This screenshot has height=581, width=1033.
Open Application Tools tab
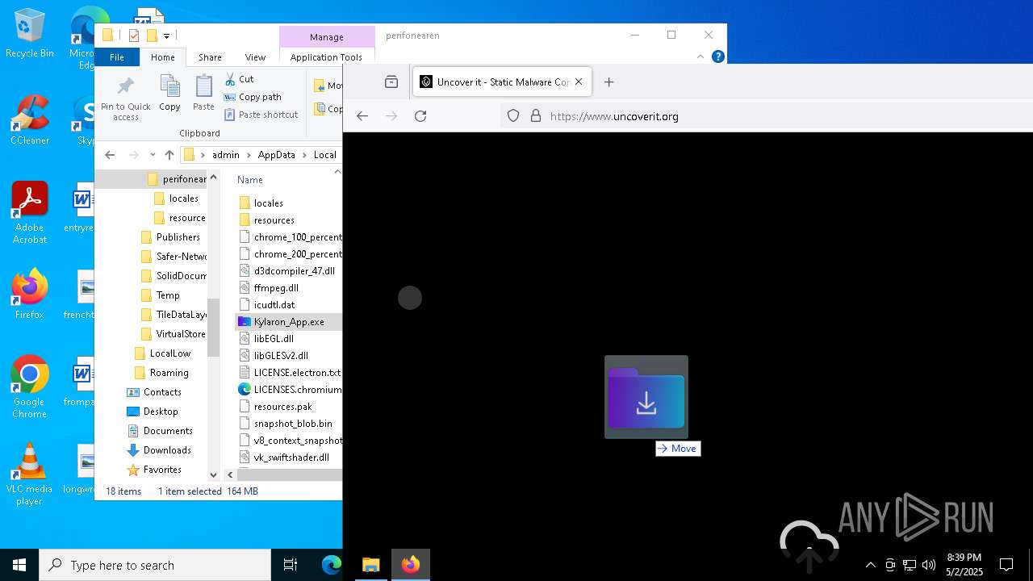click(326, 57)
